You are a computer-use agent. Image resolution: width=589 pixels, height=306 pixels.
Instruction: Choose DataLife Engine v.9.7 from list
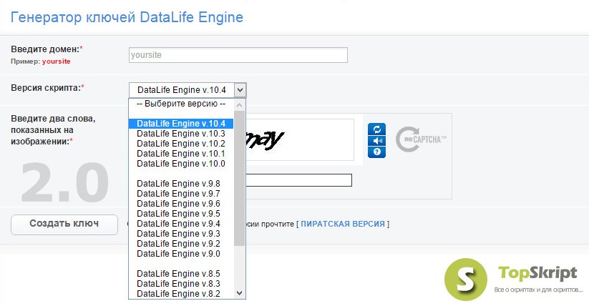[181, 194]
